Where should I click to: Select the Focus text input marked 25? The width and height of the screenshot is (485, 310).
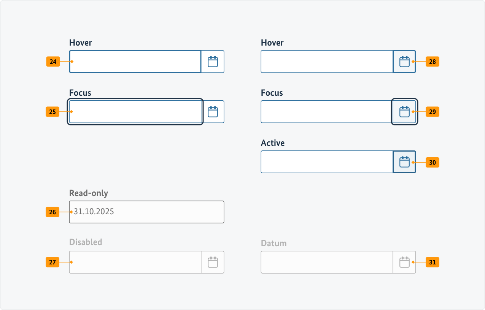click(x=135, y=112)
